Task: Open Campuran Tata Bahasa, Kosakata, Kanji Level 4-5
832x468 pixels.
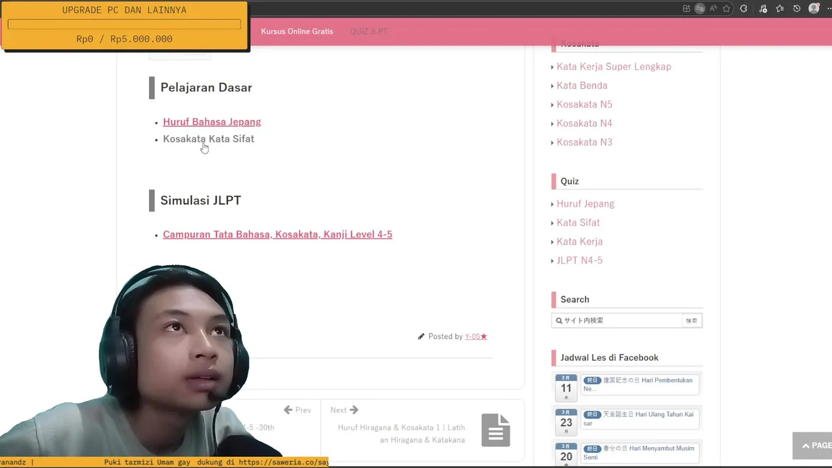Action: click(278, 234)
